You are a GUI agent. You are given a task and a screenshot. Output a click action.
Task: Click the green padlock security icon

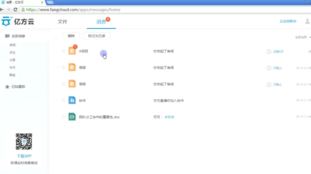tap(23, 10)
